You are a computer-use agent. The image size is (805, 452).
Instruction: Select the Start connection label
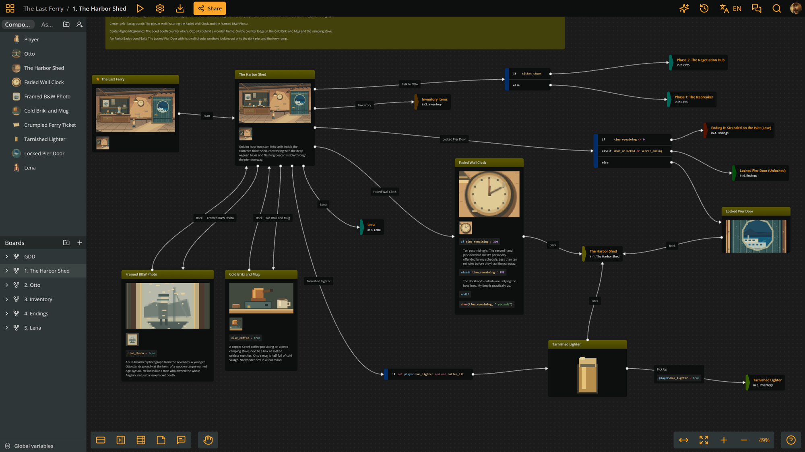[x=207, y=116]
